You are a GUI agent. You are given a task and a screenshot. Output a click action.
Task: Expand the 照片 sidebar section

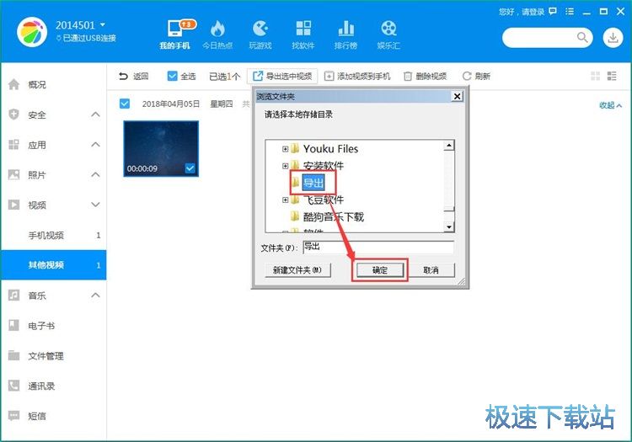pyautogui.click(x=95, y=175)
